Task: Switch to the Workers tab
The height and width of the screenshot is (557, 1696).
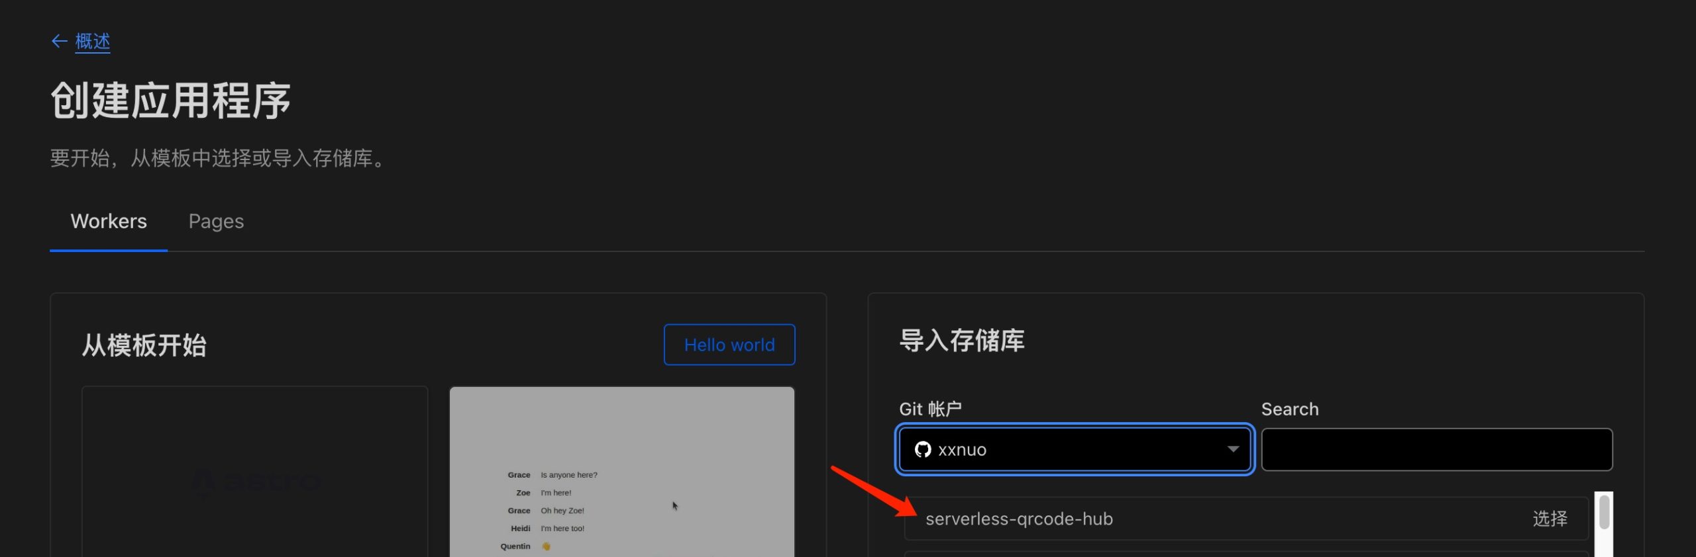Action: point(109,221)
